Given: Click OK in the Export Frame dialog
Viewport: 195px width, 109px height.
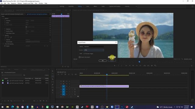Looking at the screenshot, I should pos(103,61).
